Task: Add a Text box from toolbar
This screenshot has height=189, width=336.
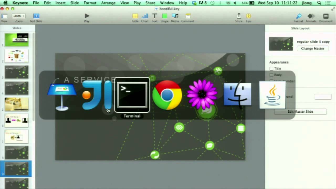Action: (155, 16)
